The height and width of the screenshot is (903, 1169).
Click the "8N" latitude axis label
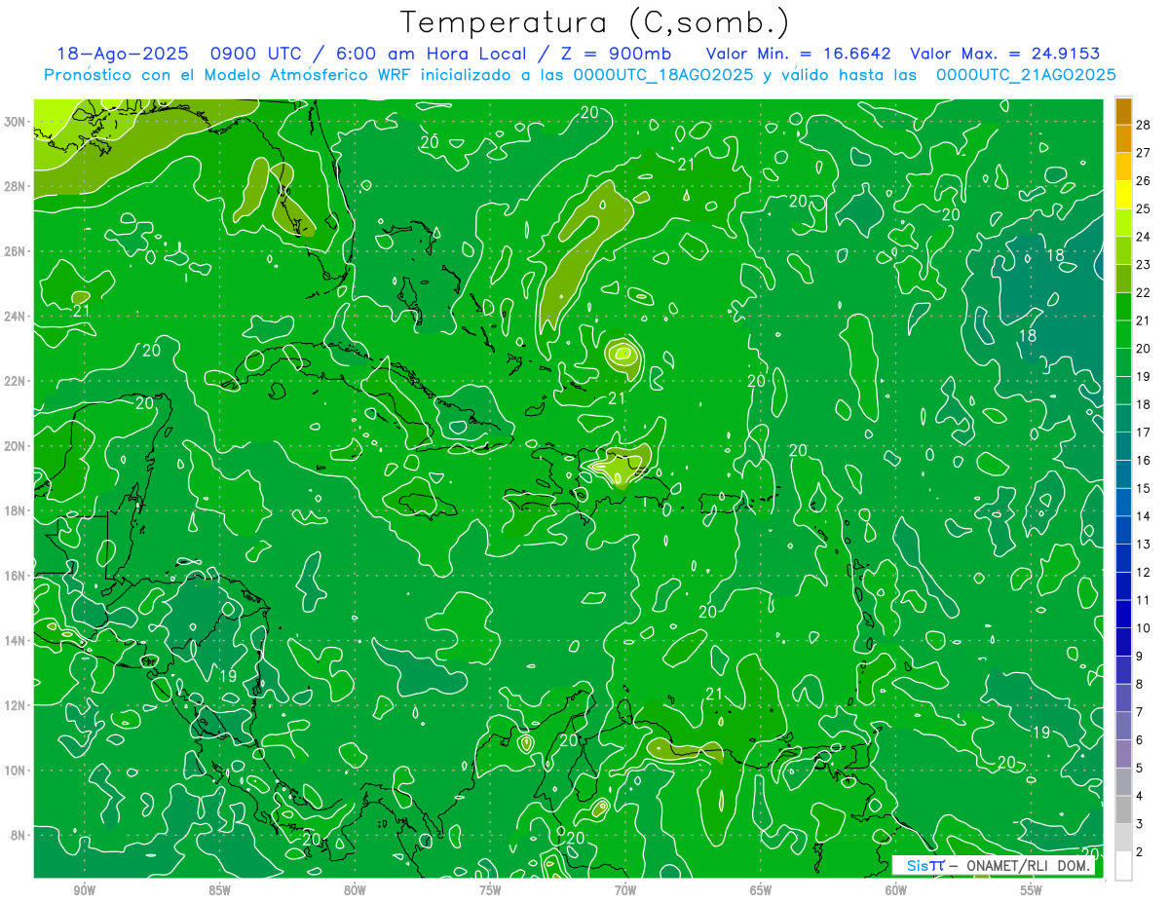[19, 835]
